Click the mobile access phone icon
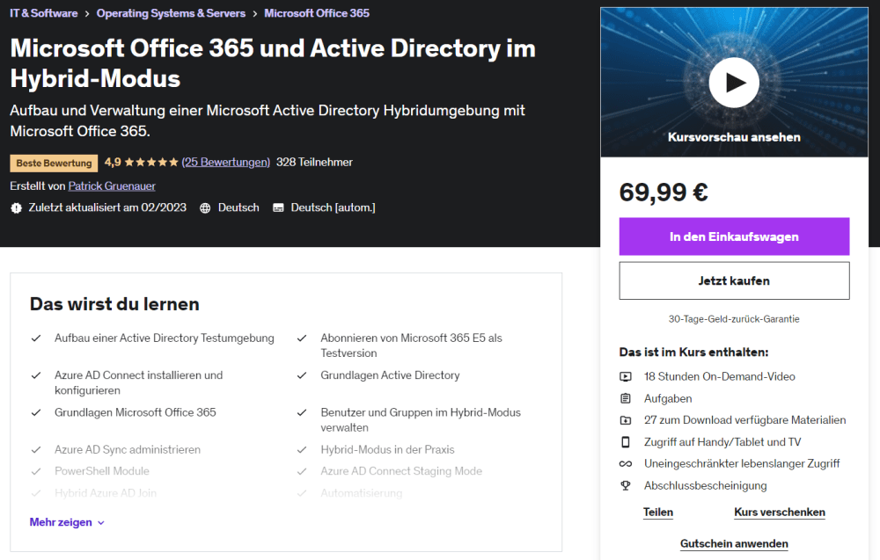 (626, 442)
